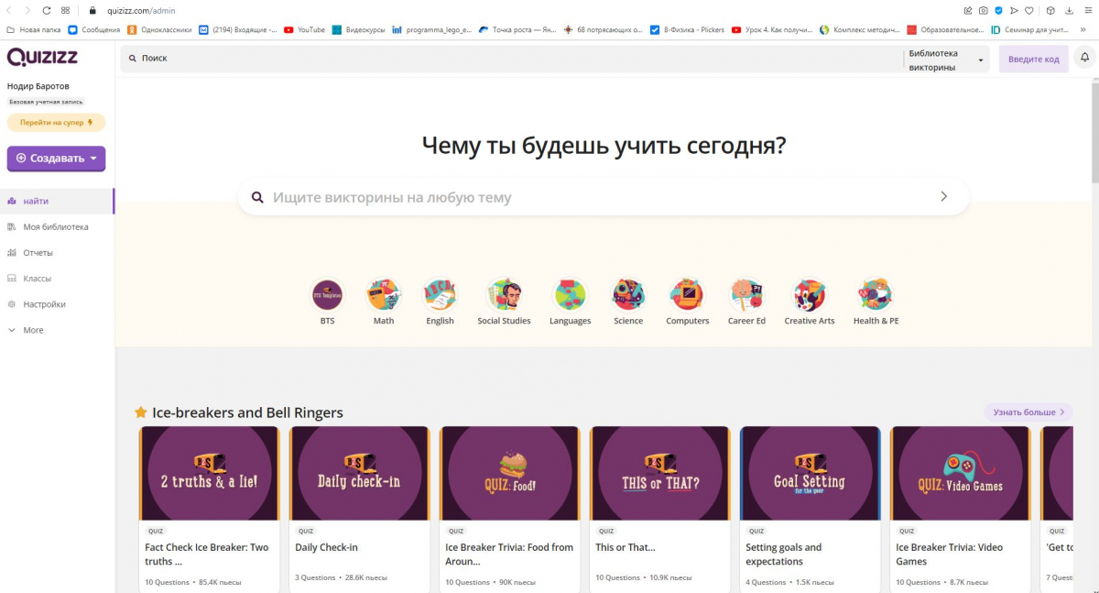Image resolution: width=1099 pixels, height=593 pixels.
Task: Open notifications bell
Action: pos(1085,59)
